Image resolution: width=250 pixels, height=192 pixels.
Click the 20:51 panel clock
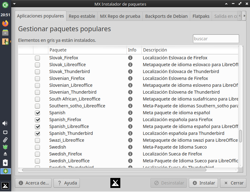pos(5,15)
